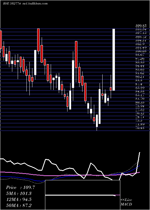The image size is (150, 210).
Task: Select the 109.85 top price label
Action: coord(141,26)
